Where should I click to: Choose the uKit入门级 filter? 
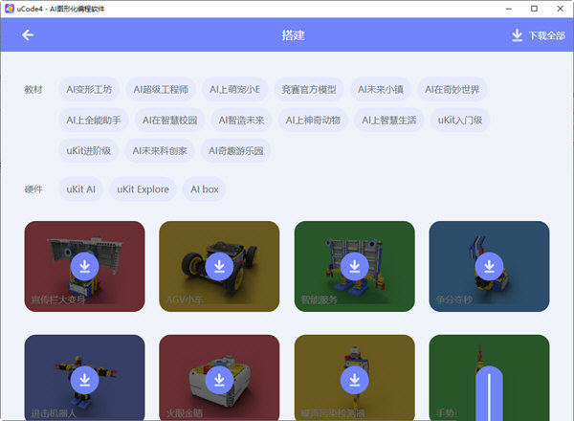pyautogui.click(x=460, y=120)
